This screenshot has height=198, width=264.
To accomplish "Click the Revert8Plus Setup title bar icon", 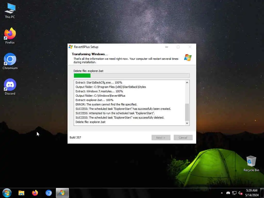I will pos(71,47).
